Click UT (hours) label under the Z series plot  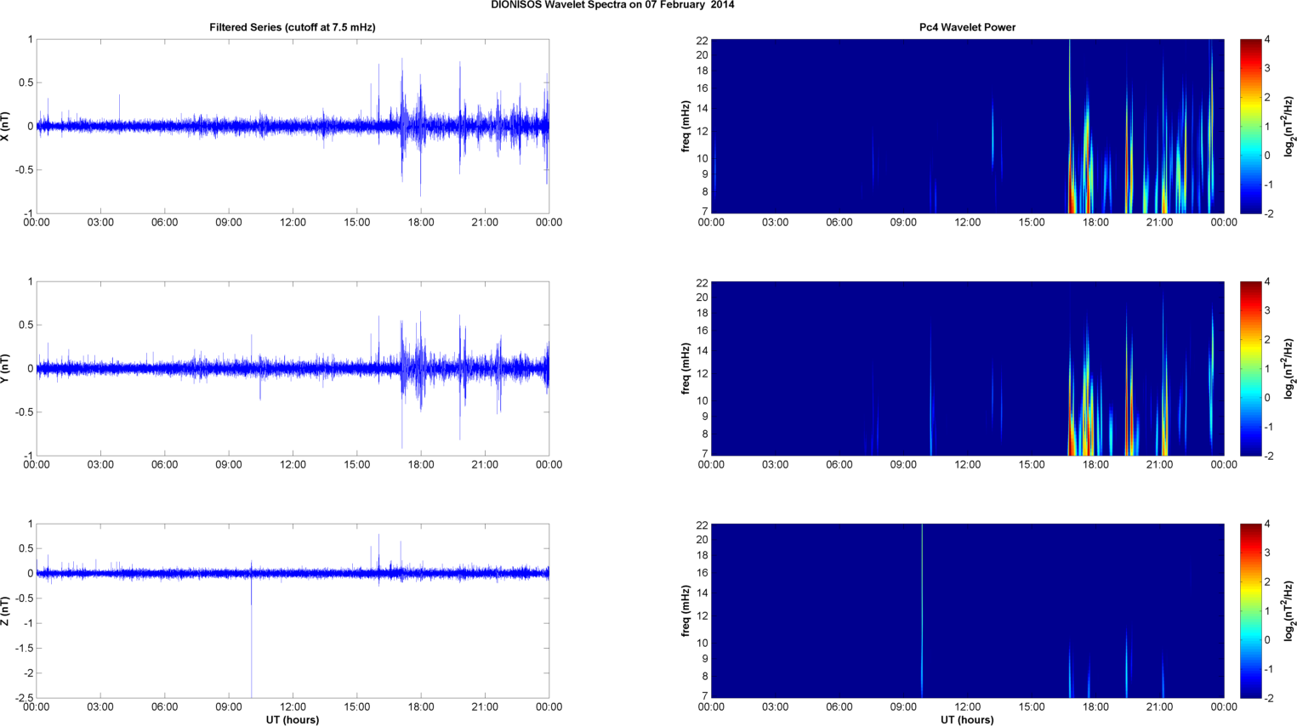(293, 720)
